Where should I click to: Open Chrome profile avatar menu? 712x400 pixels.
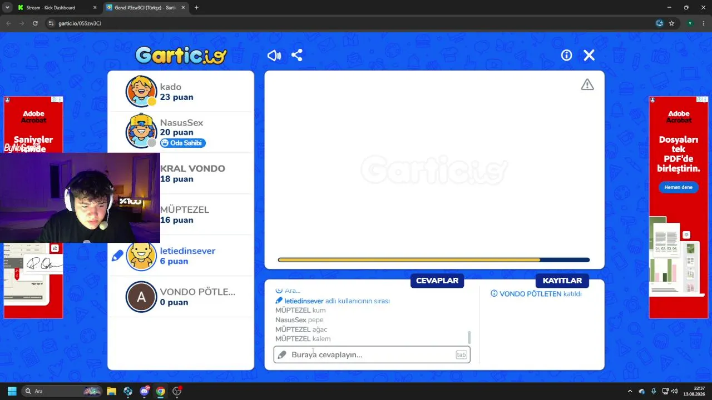click(x=690, y=23)
